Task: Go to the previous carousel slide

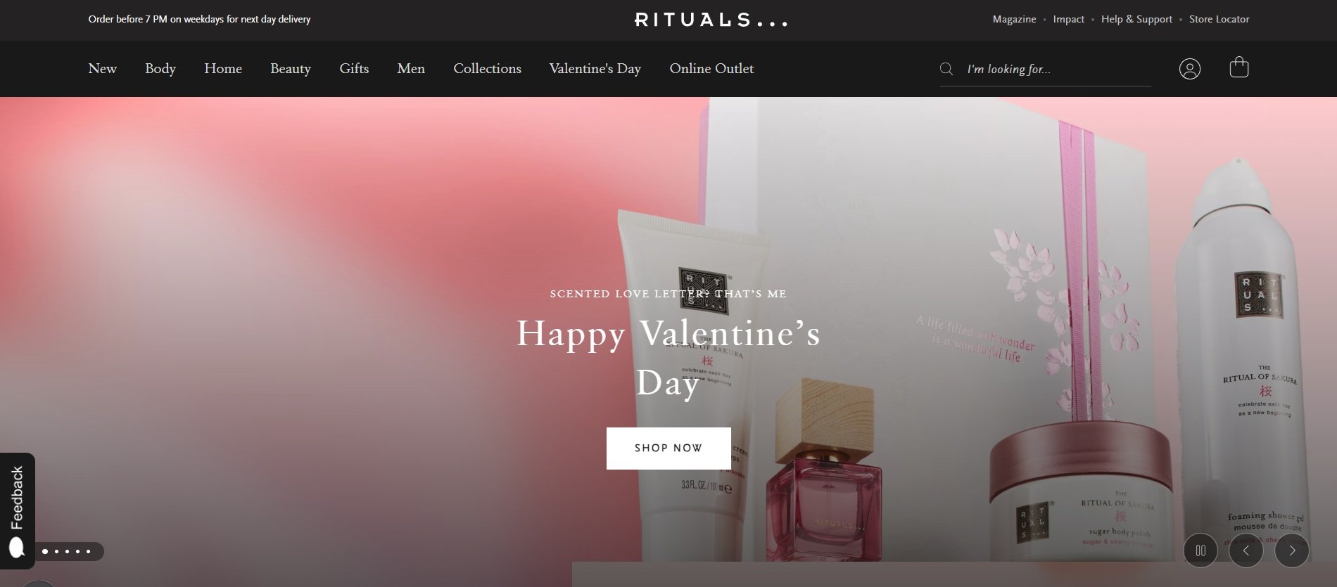Action: 1246,550
